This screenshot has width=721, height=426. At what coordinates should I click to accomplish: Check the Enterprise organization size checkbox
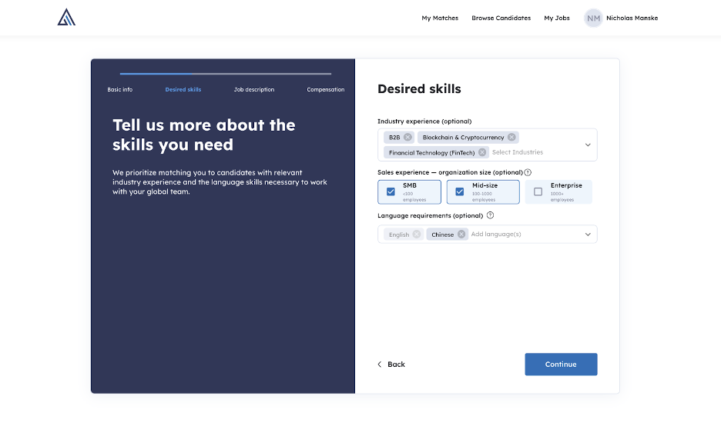click(x=538, y=191)
